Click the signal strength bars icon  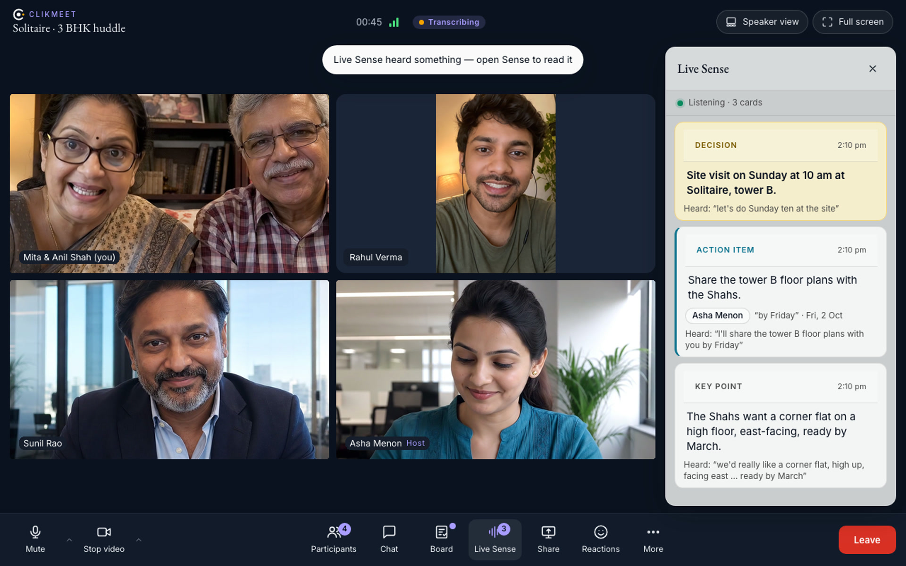coord(394,22)
